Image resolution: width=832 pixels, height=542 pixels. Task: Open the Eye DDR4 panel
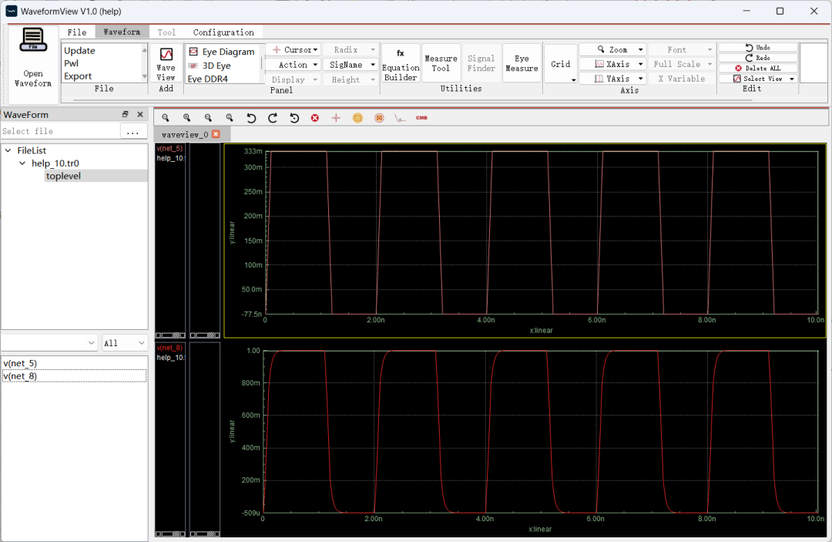(207, 79)
